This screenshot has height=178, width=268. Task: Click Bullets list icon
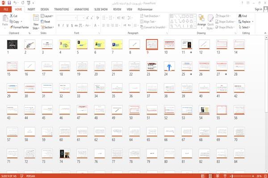104,18
